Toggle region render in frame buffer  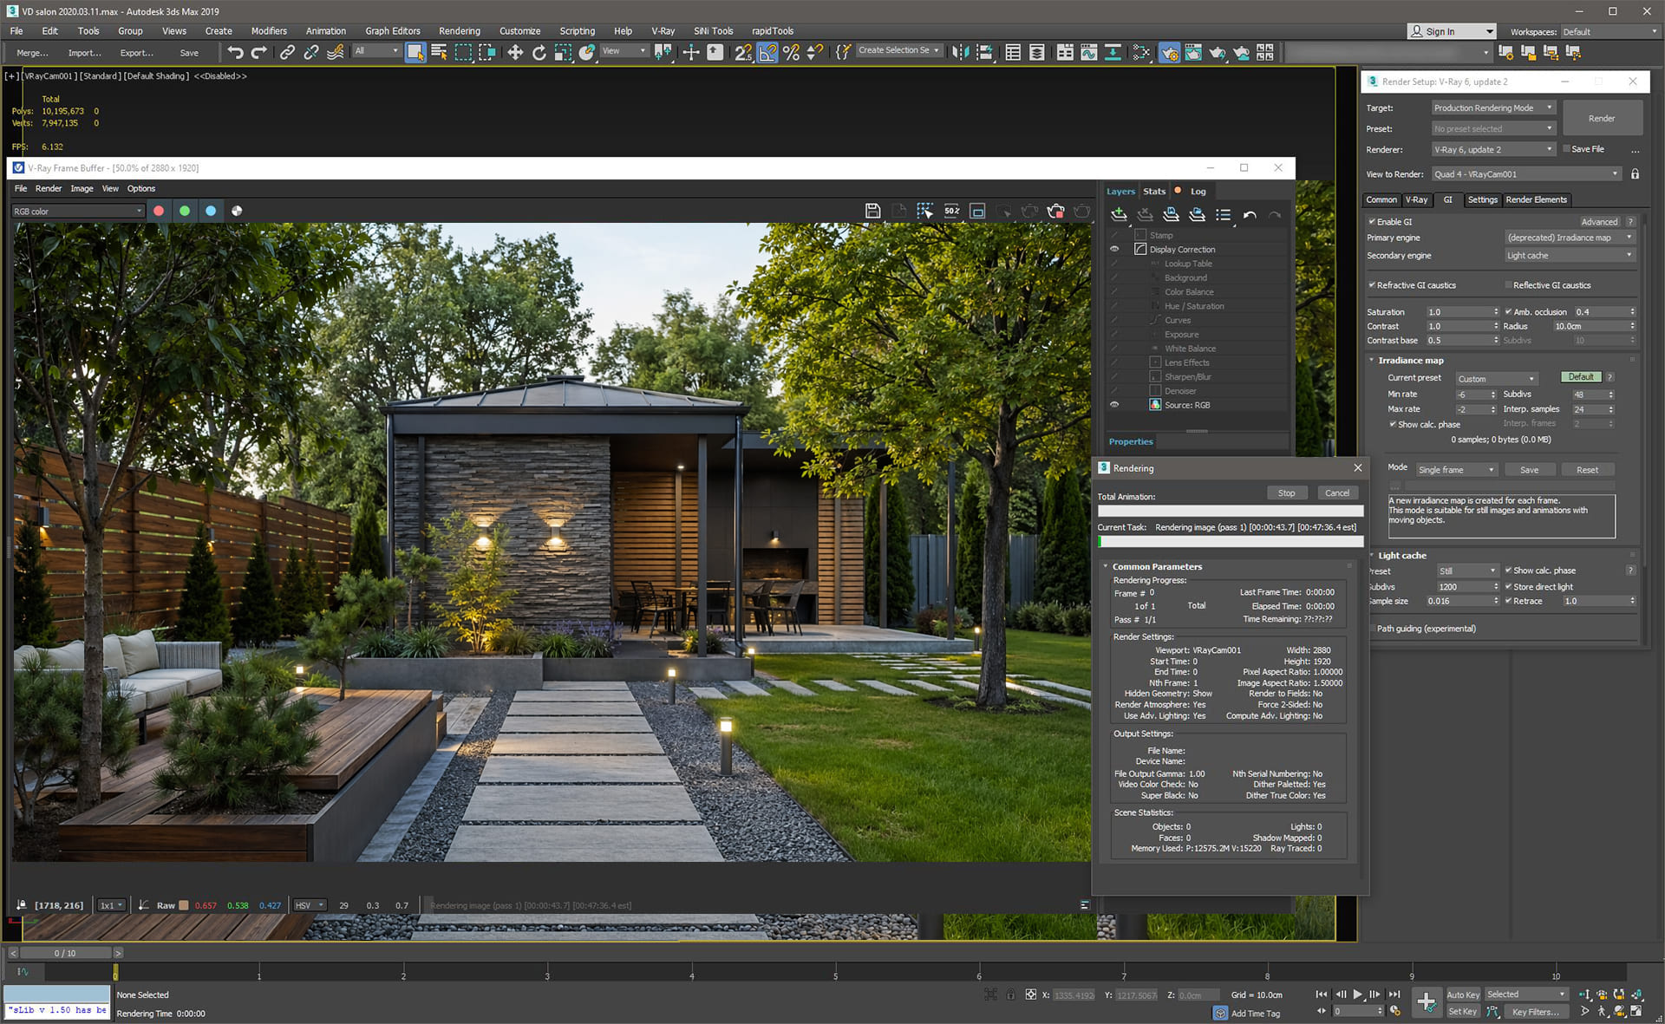[x=978, y=211]
